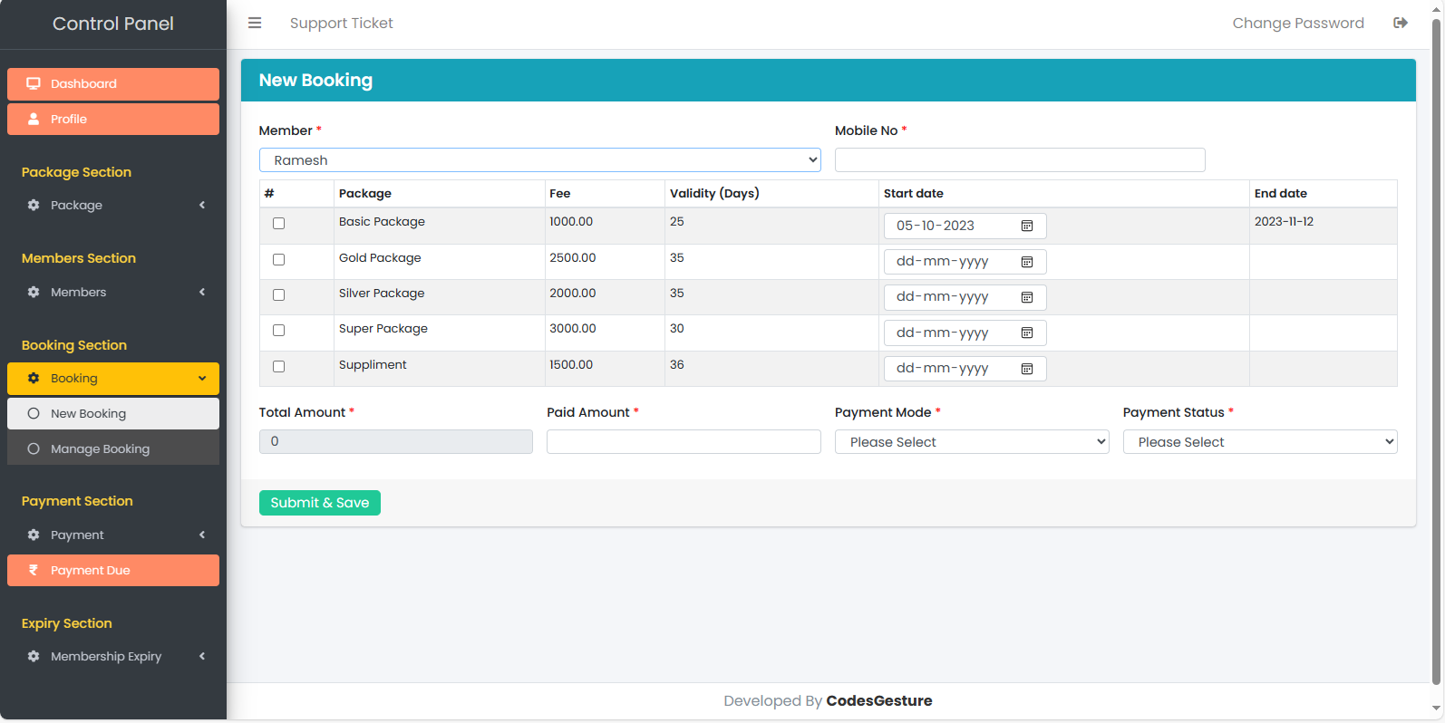This screenshot has width=1445, height=723.
Task: Click the New Booking circle icon
Action: (x=34, y=413)
